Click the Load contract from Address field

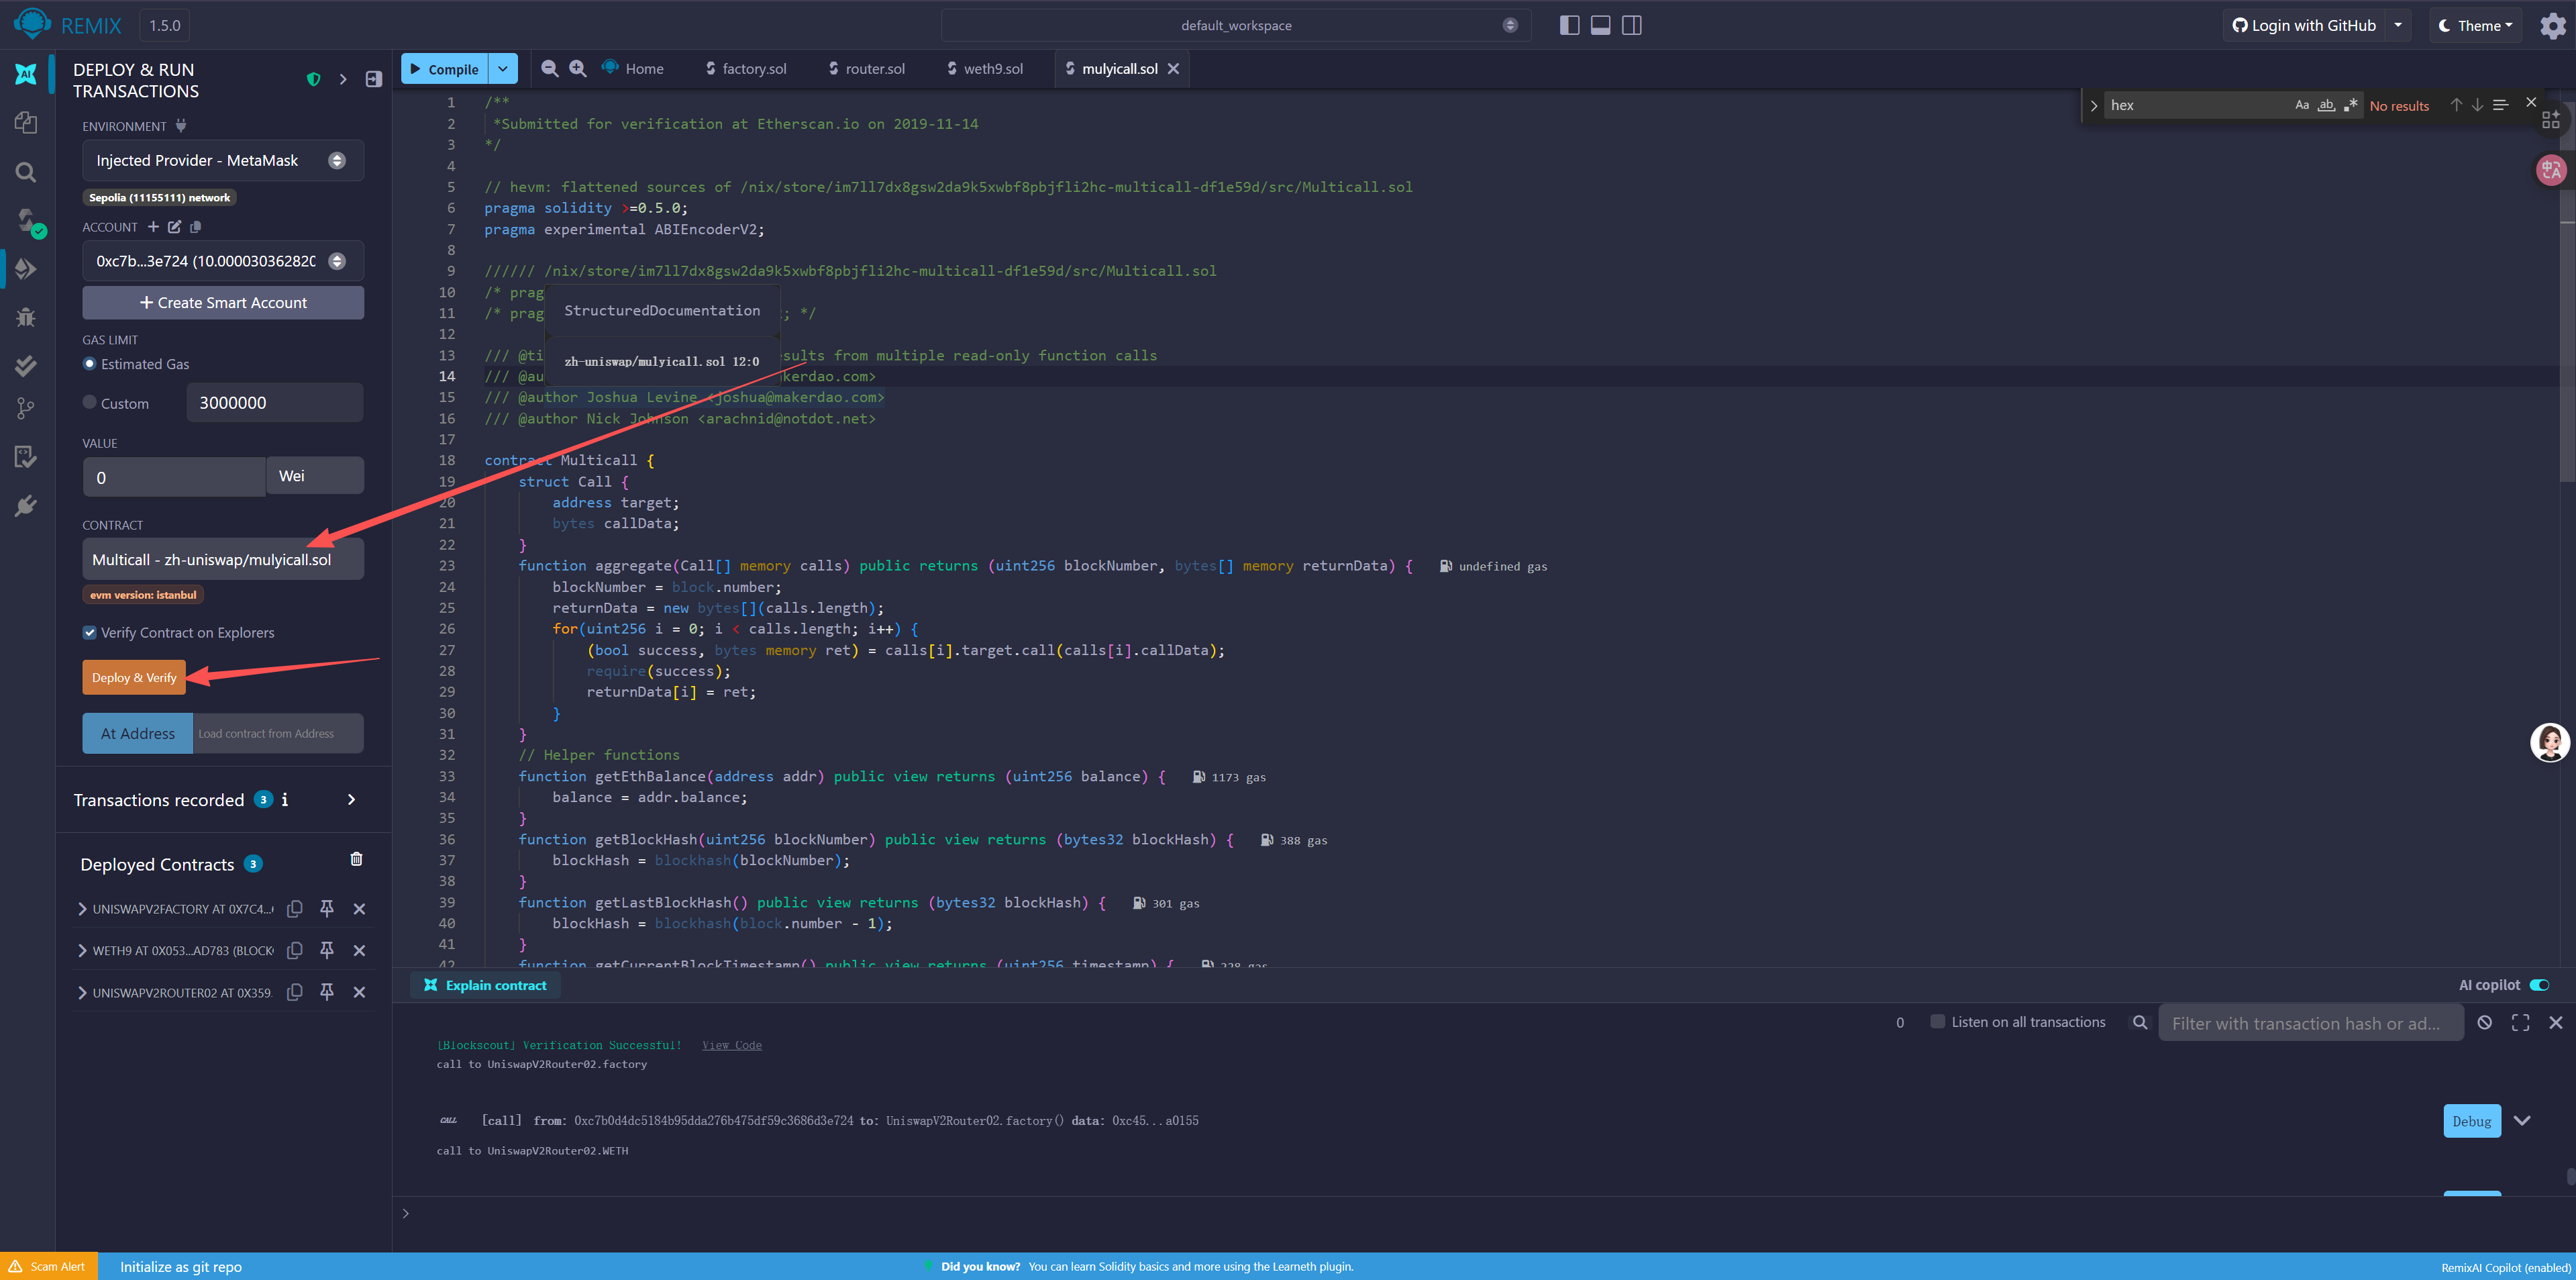tap(277, 733)
